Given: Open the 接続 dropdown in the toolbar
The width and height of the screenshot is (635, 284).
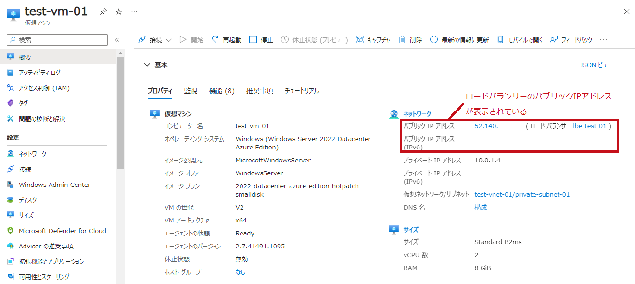Looking at the screenshot, I should (155, 40).
